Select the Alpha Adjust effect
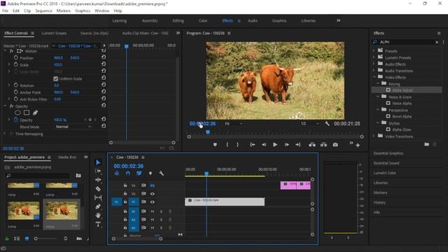This screenshot has height=252, width=448. click(x=402, y=90)
